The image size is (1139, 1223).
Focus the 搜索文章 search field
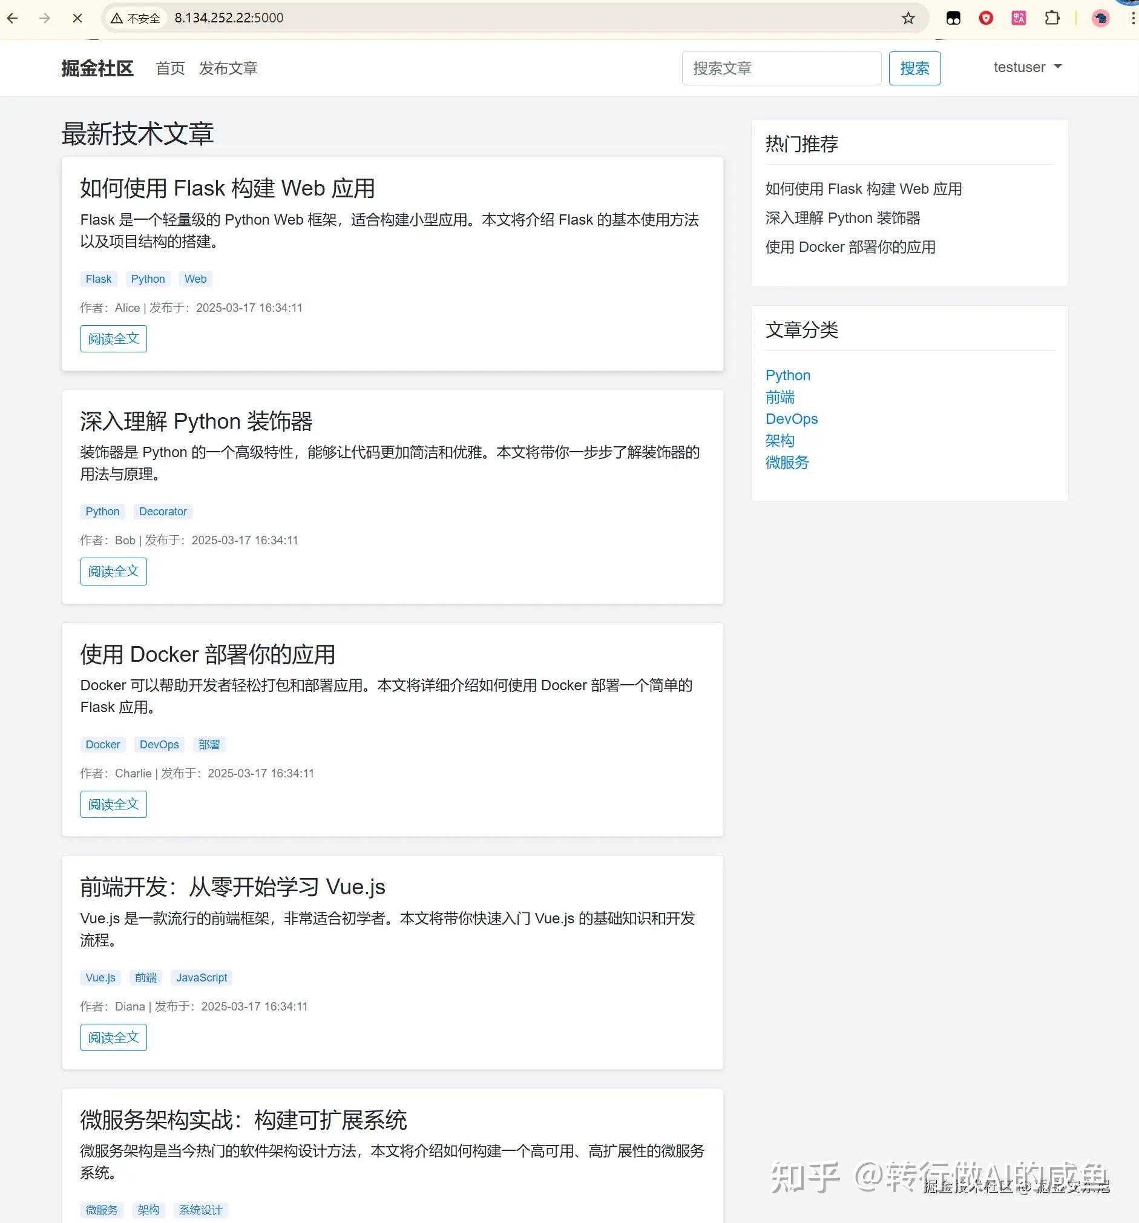click(x=781, y=68)
